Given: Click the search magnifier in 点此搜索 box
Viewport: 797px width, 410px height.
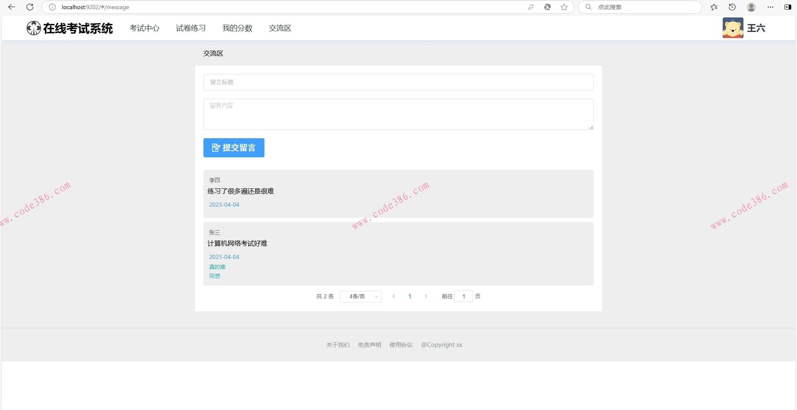Looking at the screenshot, I should [588, 7].
